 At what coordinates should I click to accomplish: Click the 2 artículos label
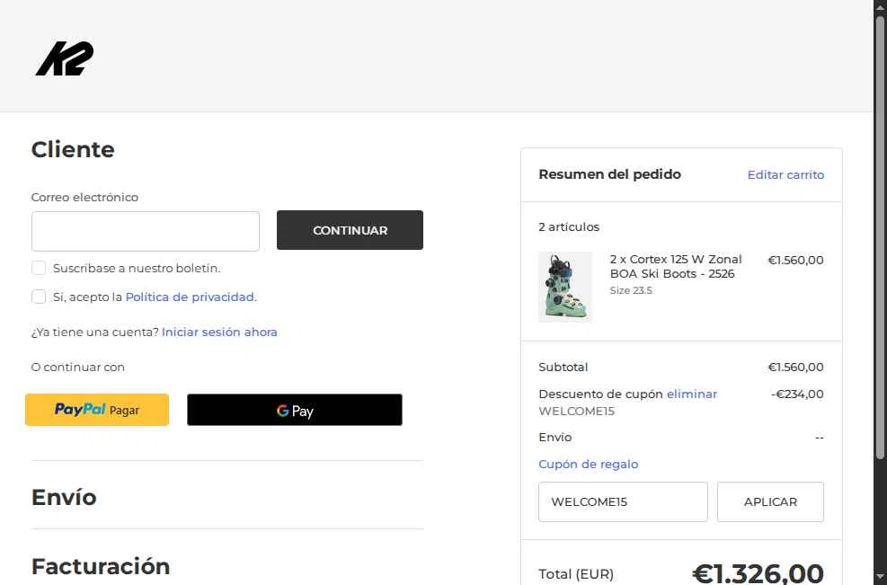click(569, 226)
